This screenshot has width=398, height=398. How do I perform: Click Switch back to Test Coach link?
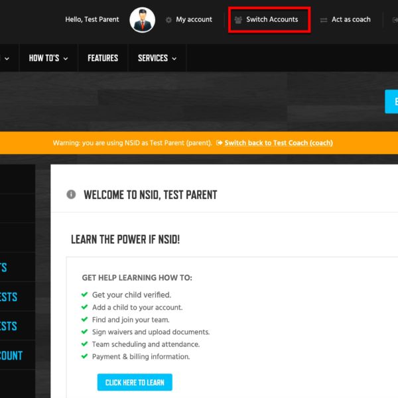279,143
